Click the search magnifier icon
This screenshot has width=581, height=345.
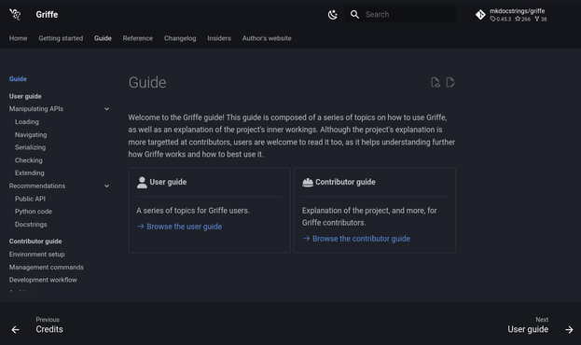point(354,14)
